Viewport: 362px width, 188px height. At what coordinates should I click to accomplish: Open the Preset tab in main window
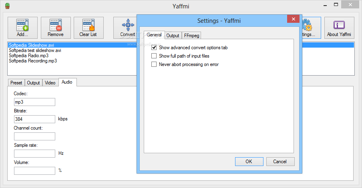coord(16,82)
